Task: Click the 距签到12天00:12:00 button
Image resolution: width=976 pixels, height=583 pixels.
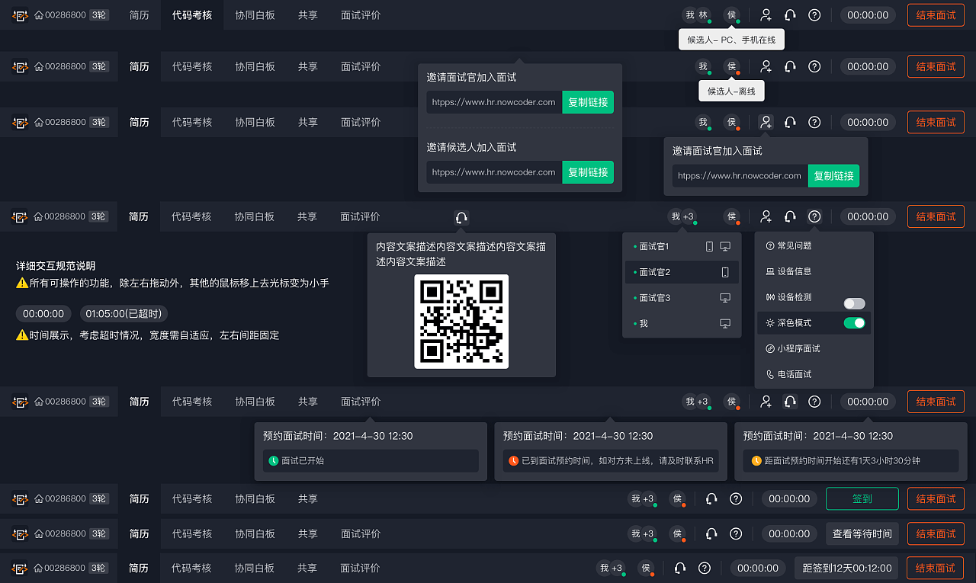Action: (x=846, y=568)
